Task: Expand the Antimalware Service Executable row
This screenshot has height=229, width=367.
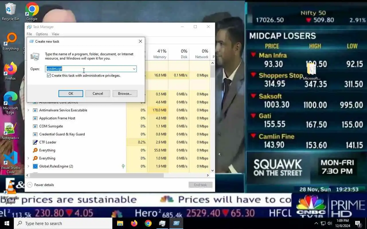Action: click(28, 110)
